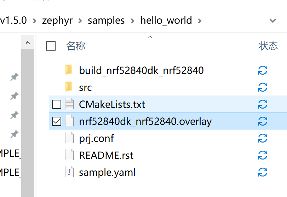Uncheck the nrf52840dk_nrf52840.overlay checkbox
287x197 pixels.
56,121
